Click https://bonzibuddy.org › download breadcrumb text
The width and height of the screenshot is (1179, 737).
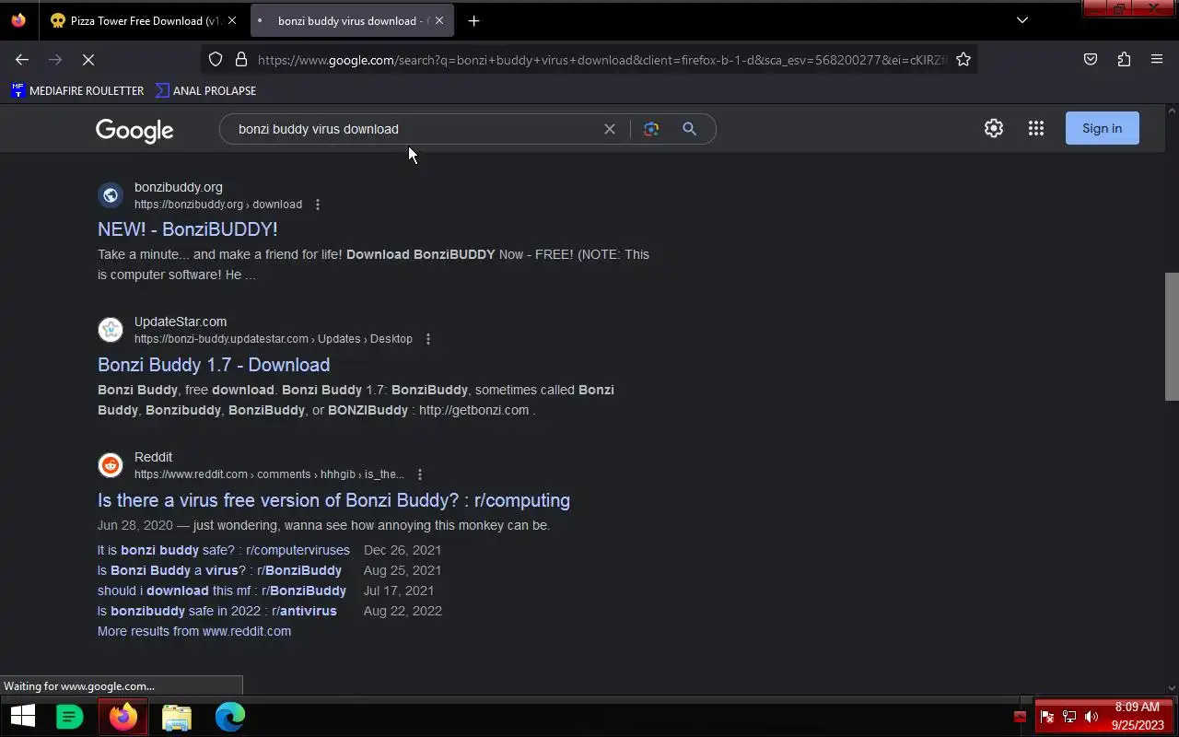pyautogui.click(x=218, y=205)
